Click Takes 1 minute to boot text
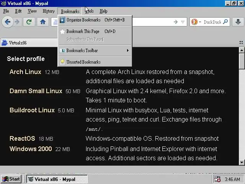The image size is (245, 184). 116,100
